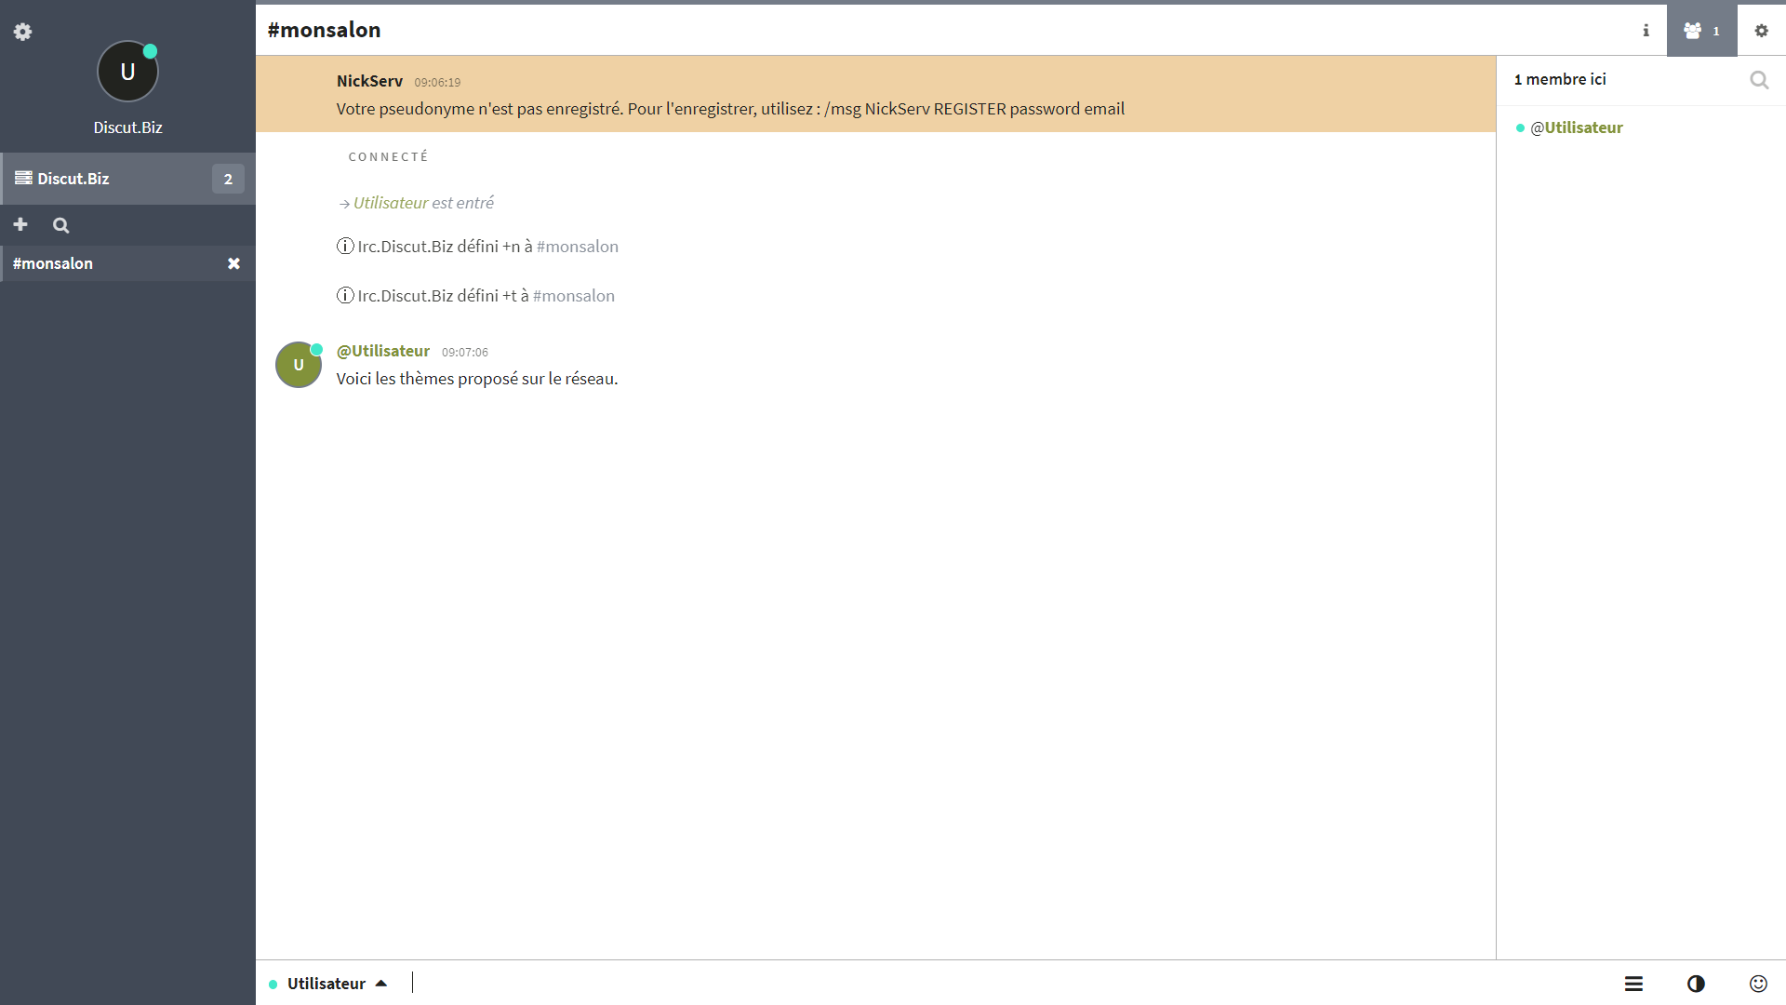Open the settings gear in the sidebar
Screen dimensions: 1786x1005
(23, 32)
